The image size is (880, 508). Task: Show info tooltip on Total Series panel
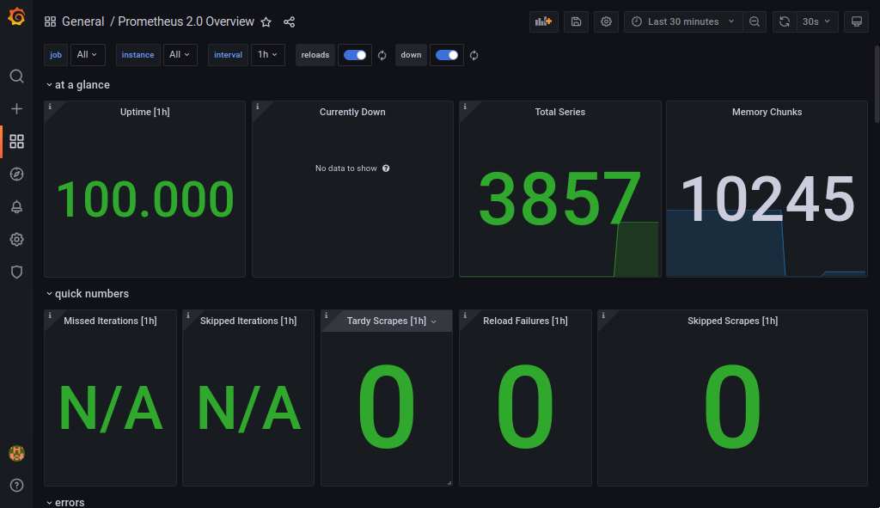click(465, 107)
